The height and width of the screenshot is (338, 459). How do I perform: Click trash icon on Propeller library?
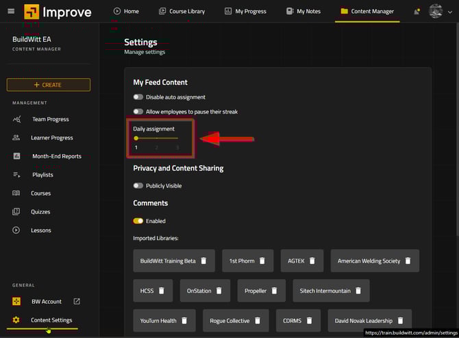tap(275, 291)
